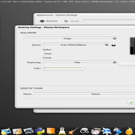Screen dimensions: 135x135
Task: Click the button below the preview monitor
Action: 127,64
